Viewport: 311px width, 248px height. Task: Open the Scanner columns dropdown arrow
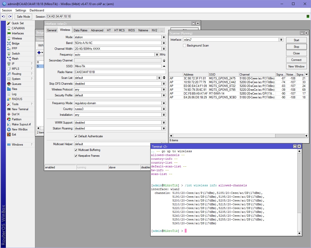306,74
